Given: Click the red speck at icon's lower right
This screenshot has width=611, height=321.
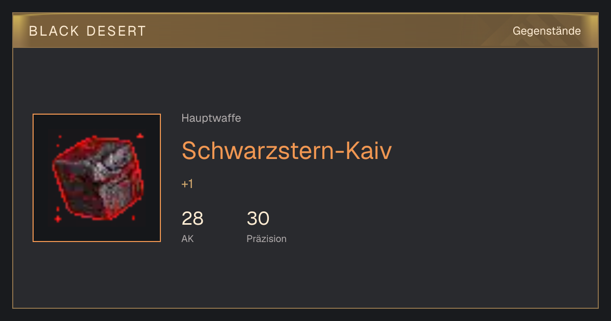Looking at the screenshot, I should pos(133,218).
